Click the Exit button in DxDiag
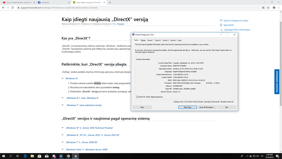 point(226,107)
